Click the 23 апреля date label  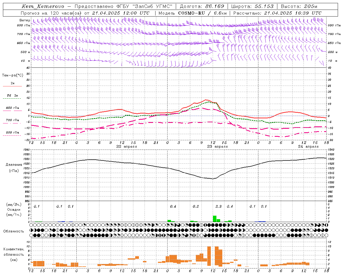pyautogui.click(x=217, y=147)
